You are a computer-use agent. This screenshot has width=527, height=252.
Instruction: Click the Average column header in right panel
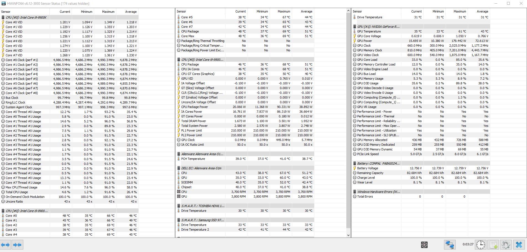point(482,11)
